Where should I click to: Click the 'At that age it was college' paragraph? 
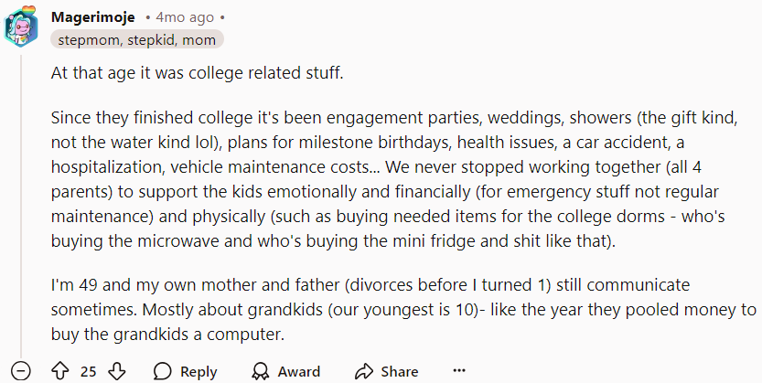tap(198, 73)
